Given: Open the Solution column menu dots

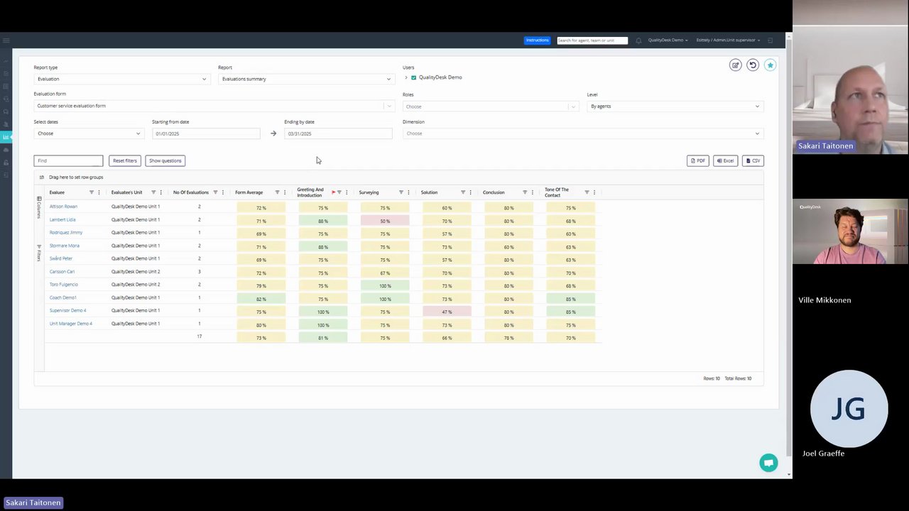Looking at the screenshot, I should (470, 192).
